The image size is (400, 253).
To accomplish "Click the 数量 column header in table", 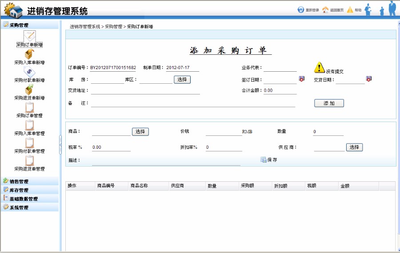I will [x=222, y=186].
